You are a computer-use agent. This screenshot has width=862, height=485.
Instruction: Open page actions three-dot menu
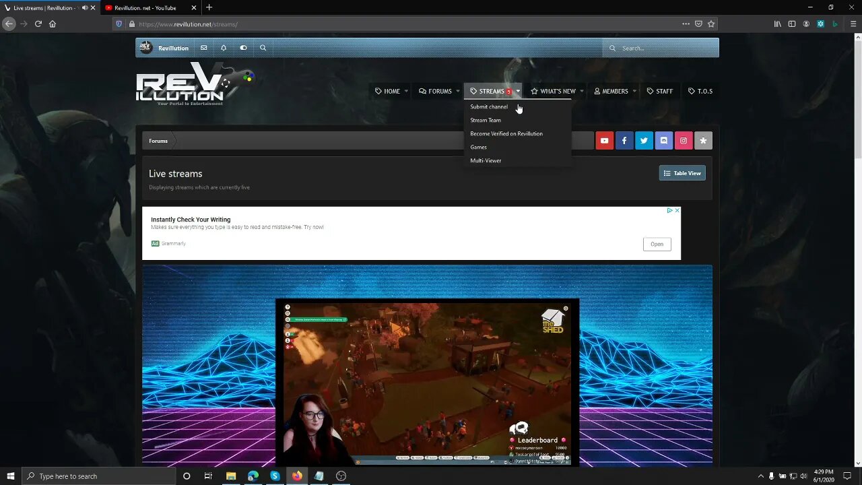[686, 24]
